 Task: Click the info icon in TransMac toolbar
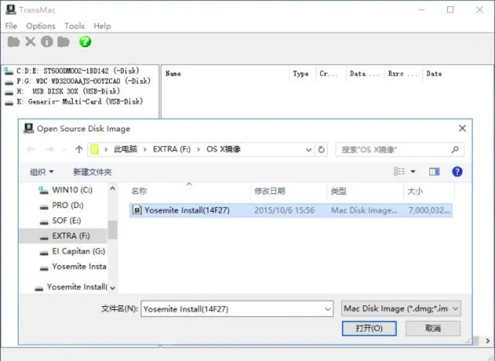tap(47, 42)
